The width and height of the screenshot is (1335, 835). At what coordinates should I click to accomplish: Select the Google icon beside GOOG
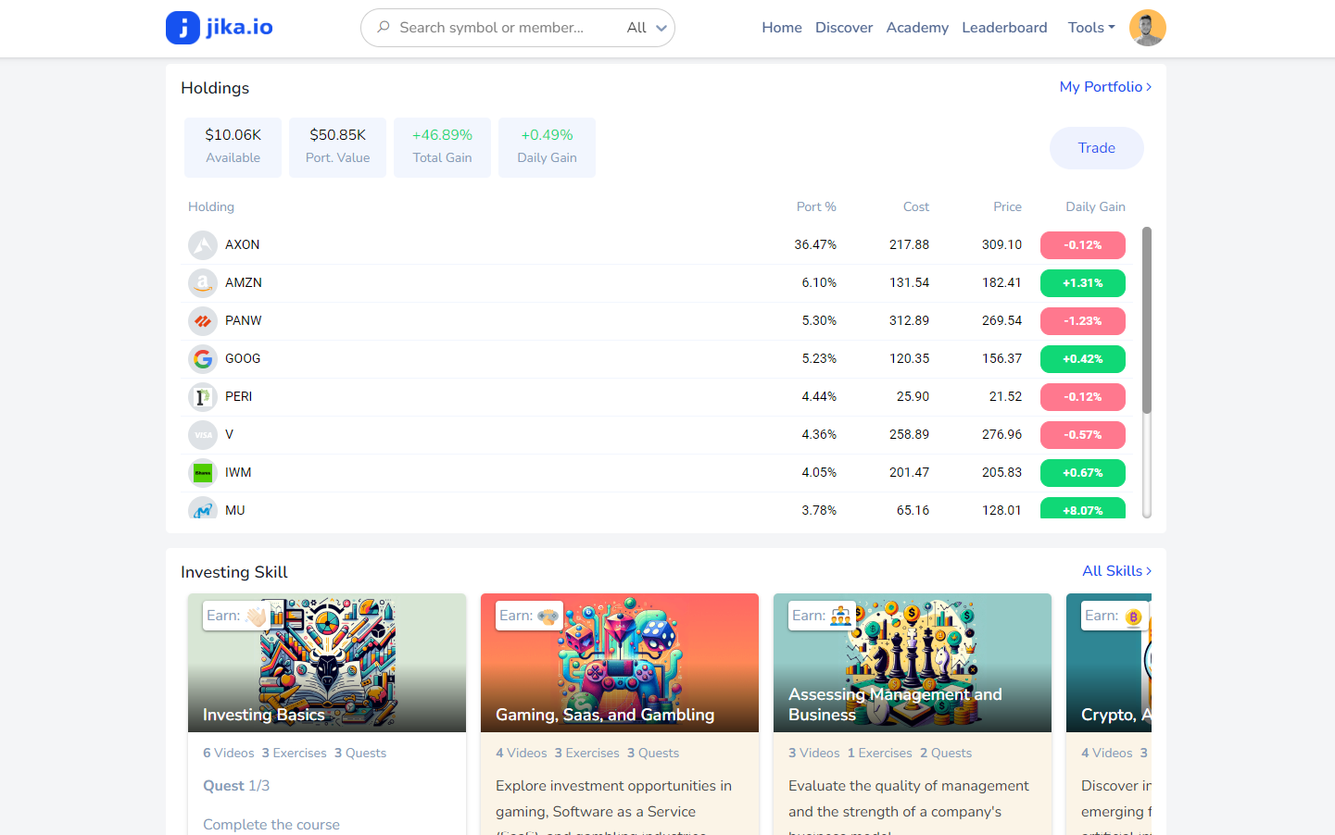tap(203, 358)
